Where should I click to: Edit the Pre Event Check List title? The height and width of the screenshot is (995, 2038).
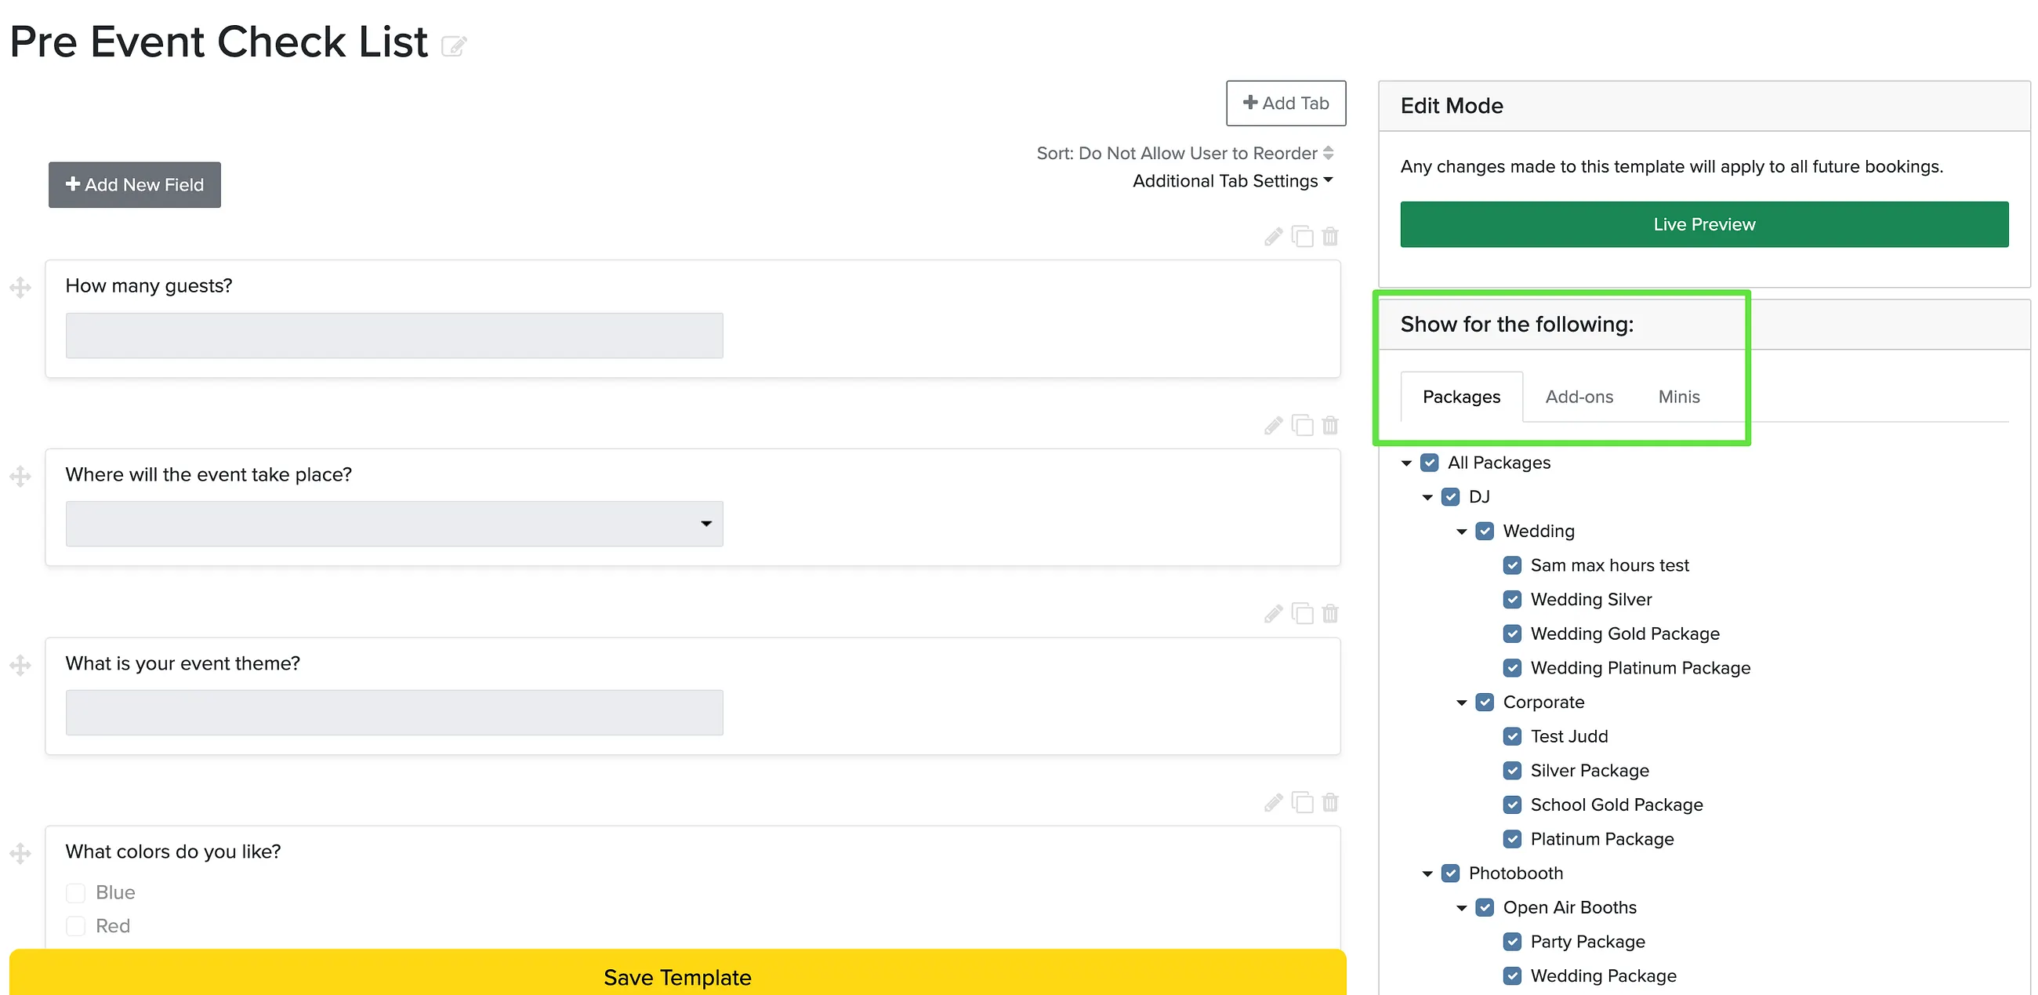coord(454,46)
